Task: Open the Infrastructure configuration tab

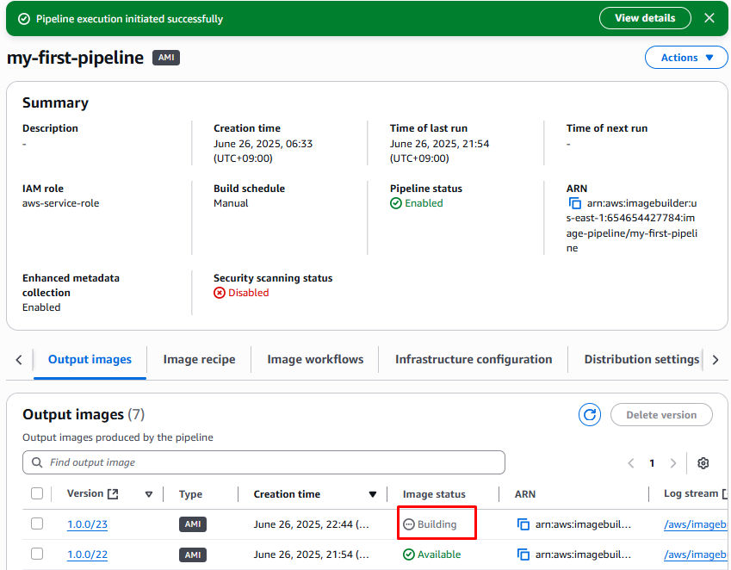Action: [x=474, y=360]
